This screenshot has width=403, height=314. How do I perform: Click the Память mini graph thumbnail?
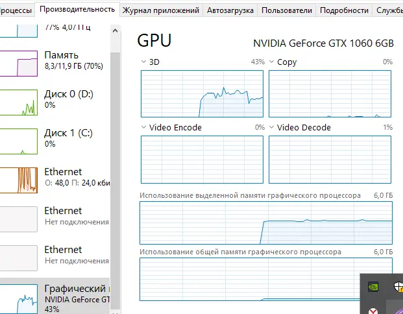tap(19, 64)
